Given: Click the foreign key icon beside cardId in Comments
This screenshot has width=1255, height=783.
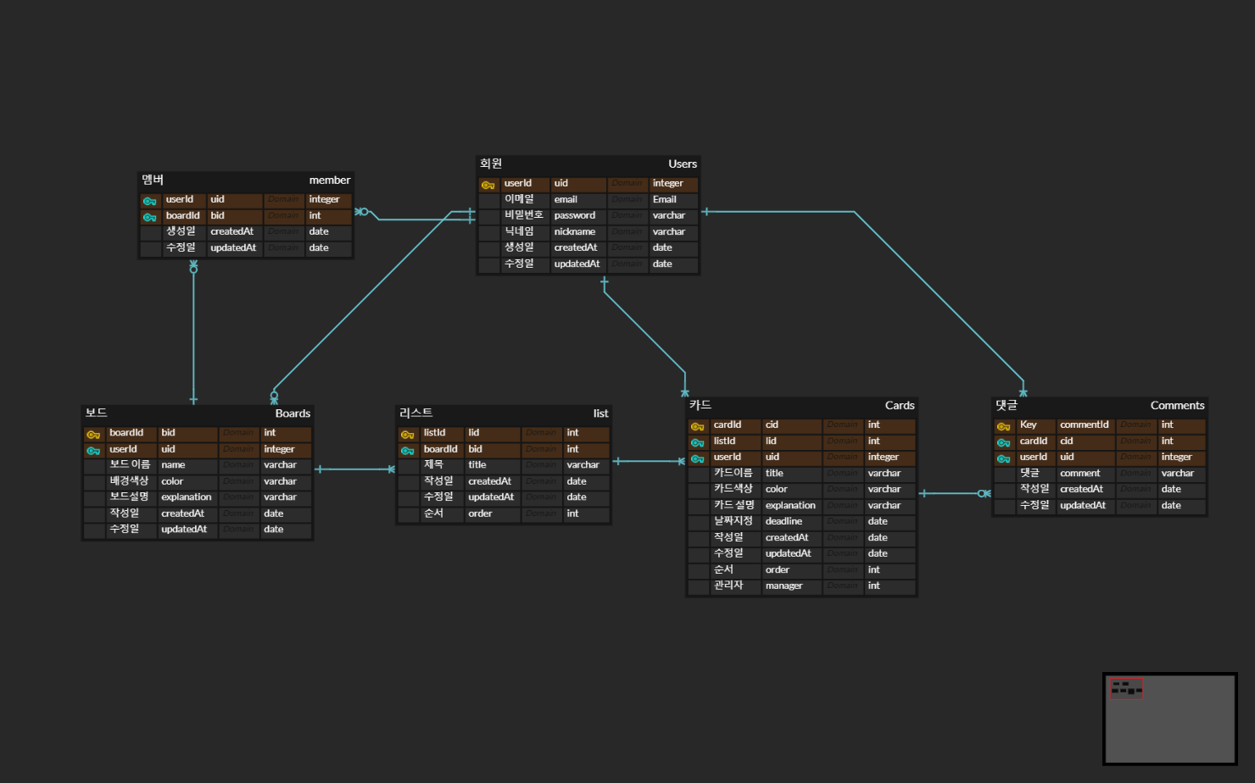Looking at the screenshot, I should pos(1004,442).
